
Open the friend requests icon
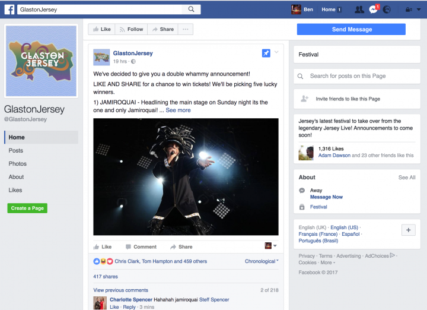[359, 10]
